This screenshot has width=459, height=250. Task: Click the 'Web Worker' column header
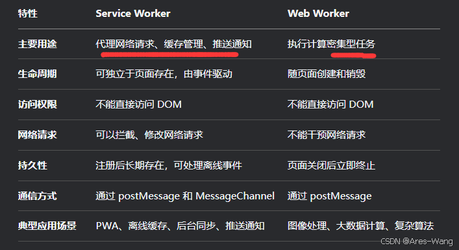(318, 14)
